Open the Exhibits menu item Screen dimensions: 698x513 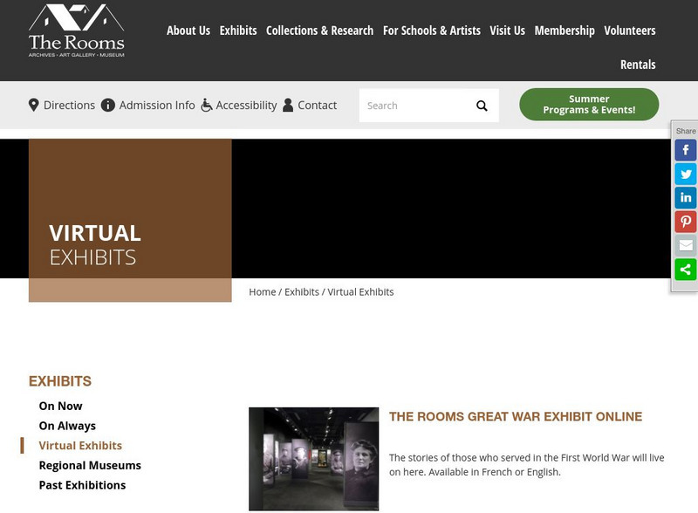click(239, 30)
